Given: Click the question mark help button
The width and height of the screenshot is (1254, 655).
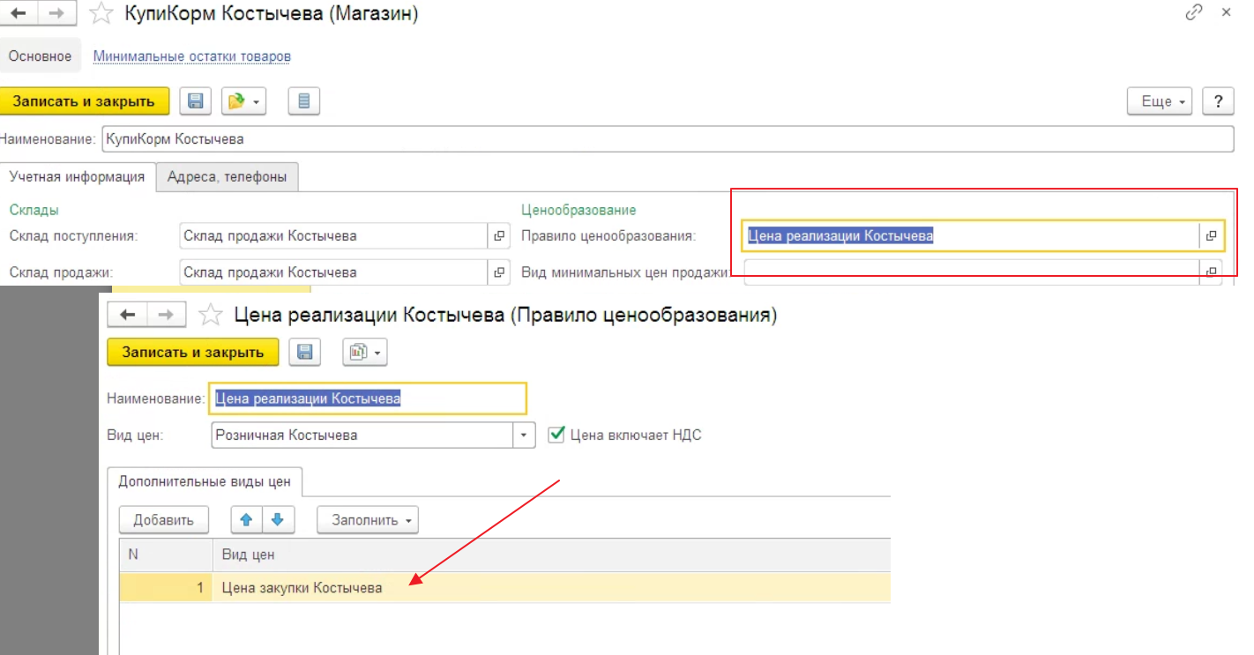Looking at the screenshot, I should [1218, 101].
